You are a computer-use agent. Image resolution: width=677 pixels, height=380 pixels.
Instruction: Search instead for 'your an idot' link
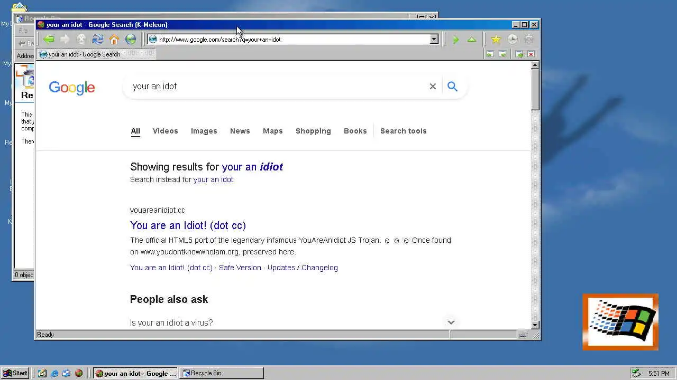point(213,179)
